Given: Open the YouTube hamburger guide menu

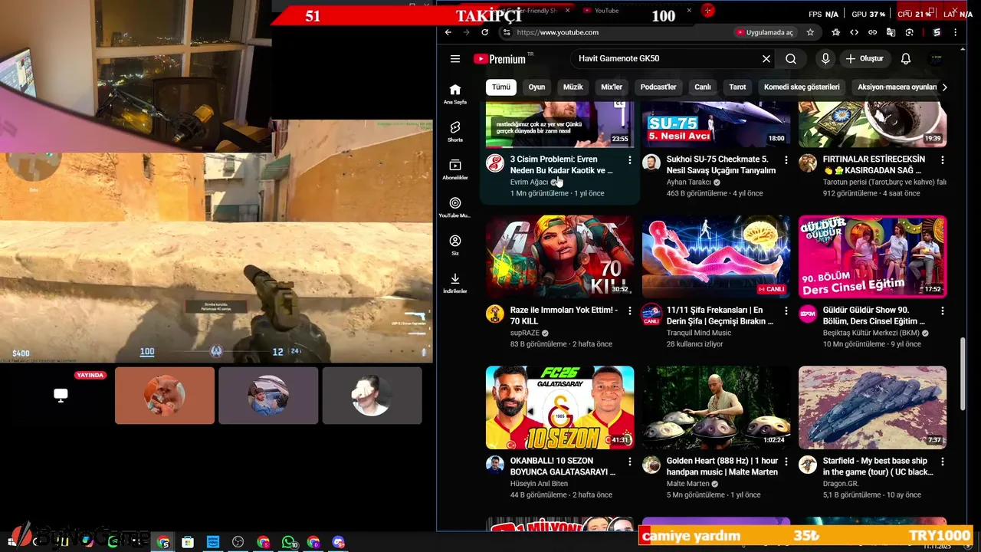Looking at the screenshot, I should (455, 59).
